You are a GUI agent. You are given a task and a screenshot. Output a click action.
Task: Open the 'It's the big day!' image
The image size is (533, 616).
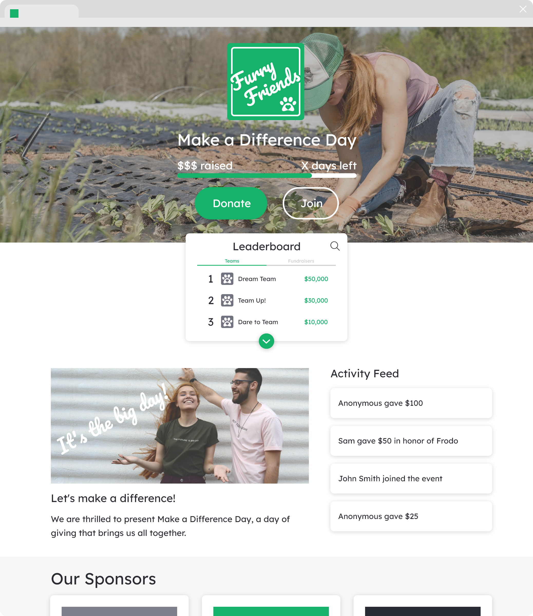pyautogui.click(x=180, y=426)
